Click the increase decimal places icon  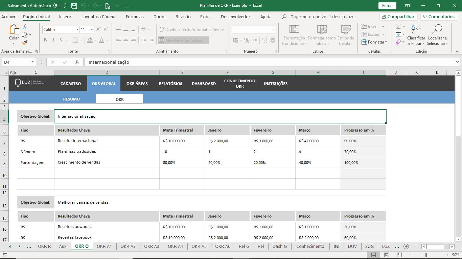coord(264,40)
